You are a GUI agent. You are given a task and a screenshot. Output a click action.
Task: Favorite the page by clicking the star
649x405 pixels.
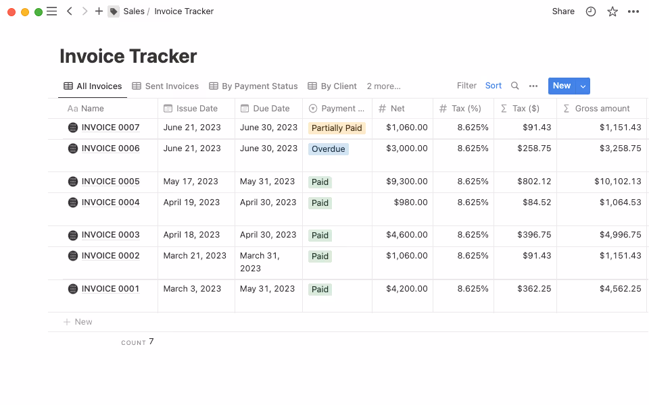click(612, 11)
